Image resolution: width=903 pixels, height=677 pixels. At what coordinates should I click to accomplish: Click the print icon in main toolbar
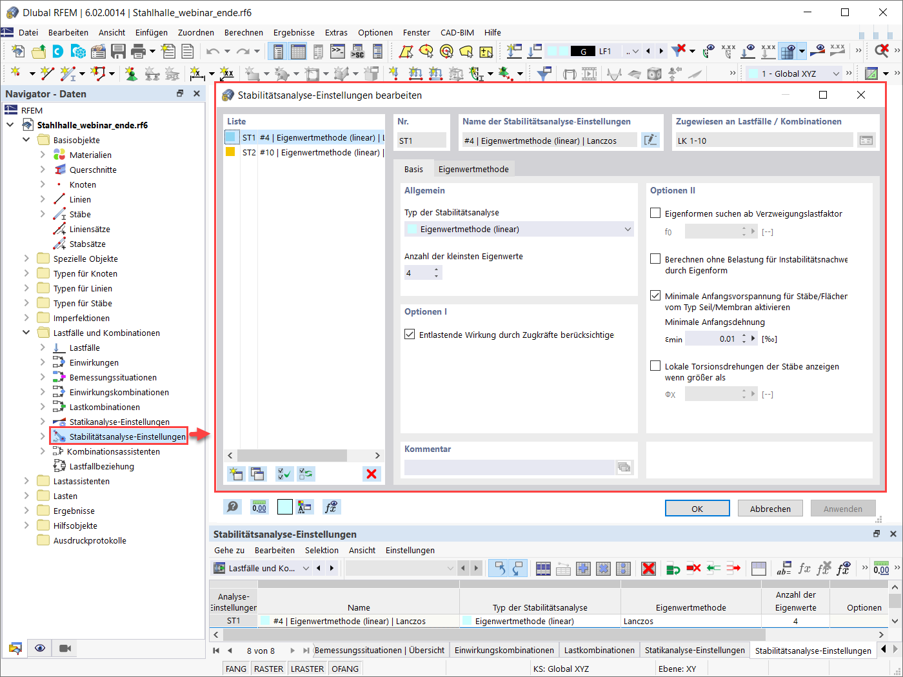click(138, 52)
